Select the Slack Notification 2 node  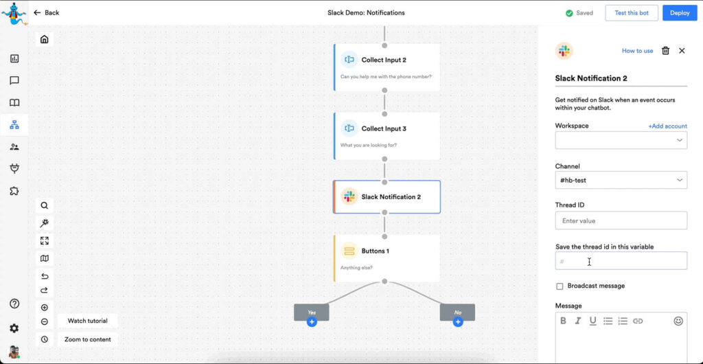(387, 197)
